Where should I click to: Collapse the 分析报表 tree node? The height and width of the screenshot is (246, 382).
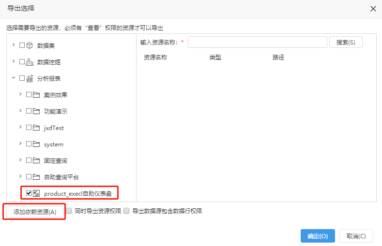(x=14, y=78)
